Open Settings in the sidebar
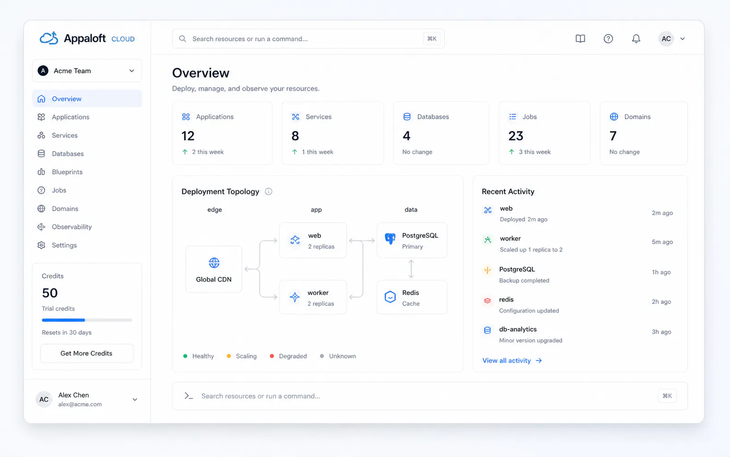Image resolution: width=730 pixels, height=457 pixels. [x=87, y=245]
